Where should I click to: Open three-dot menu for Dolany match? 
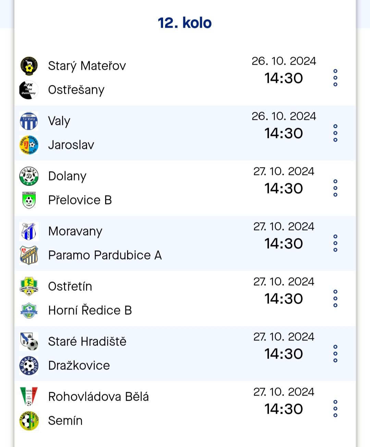pyautogui.click(x=335, y=188)
